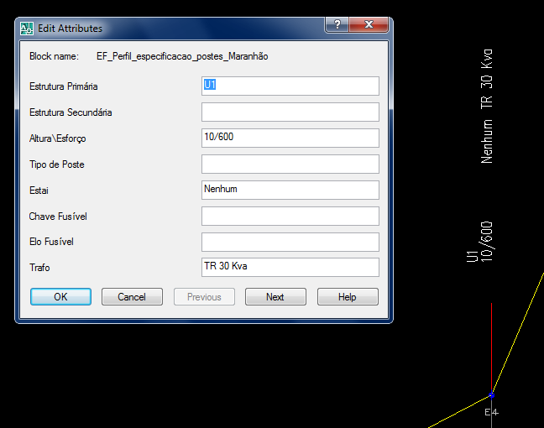This screenshot has height=428, width=544.
Task: Go to the Next attributes page
Action: pyautogui.click(x=275, y=297)
